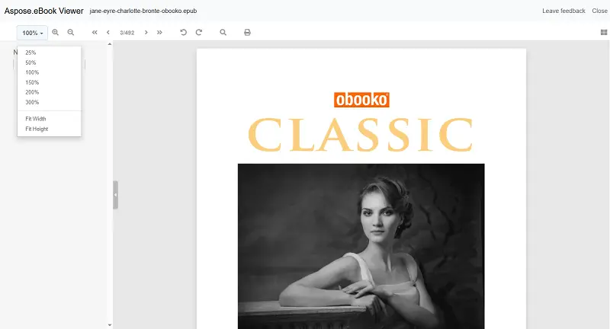Screen dimensions: 610x329
Task: Click the obooko logo on cover
Action: [x=361, y=100]
